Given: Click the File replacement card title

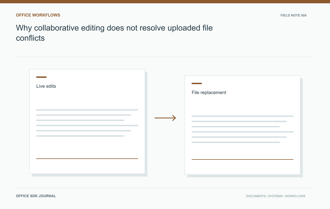Looking at the screenshot, I should point(209,92).
